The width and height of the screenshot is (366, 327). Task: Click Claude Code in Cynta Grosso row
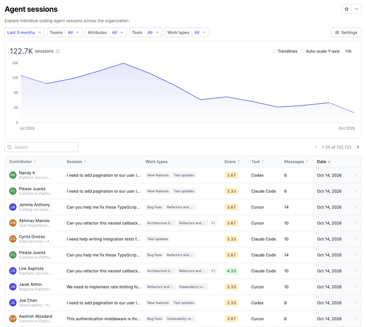point(264,239)
